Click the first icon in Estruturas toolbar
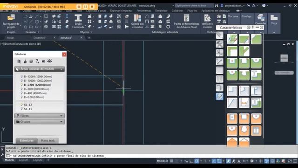This screenshot has height=168, width=298. point(19,61)
